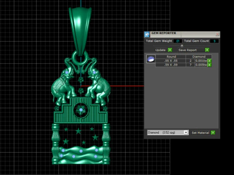
Task: Click the Set Material button label
Action: pos(200,133)
